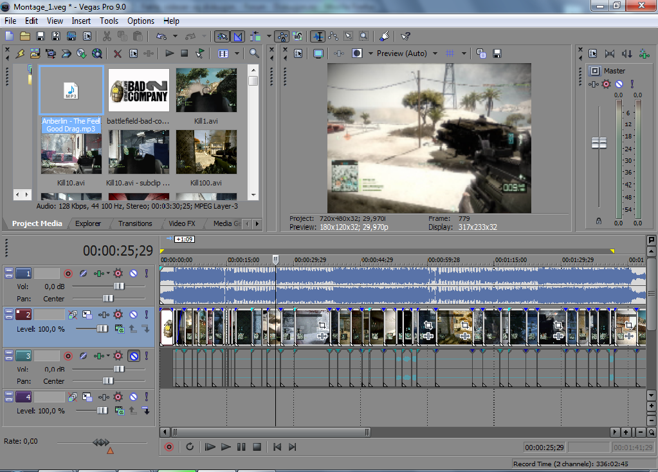Open Views dropdown in Project Media
Image resolution: width=658 pixels, height=472 pixels.
point(237,53)
